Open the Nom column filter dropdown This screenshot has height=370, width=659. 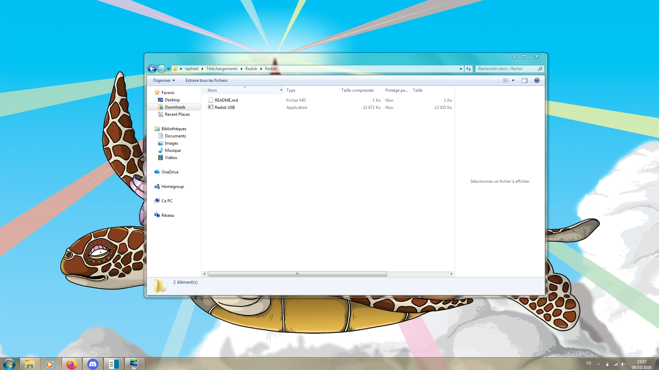click(281, 90)
